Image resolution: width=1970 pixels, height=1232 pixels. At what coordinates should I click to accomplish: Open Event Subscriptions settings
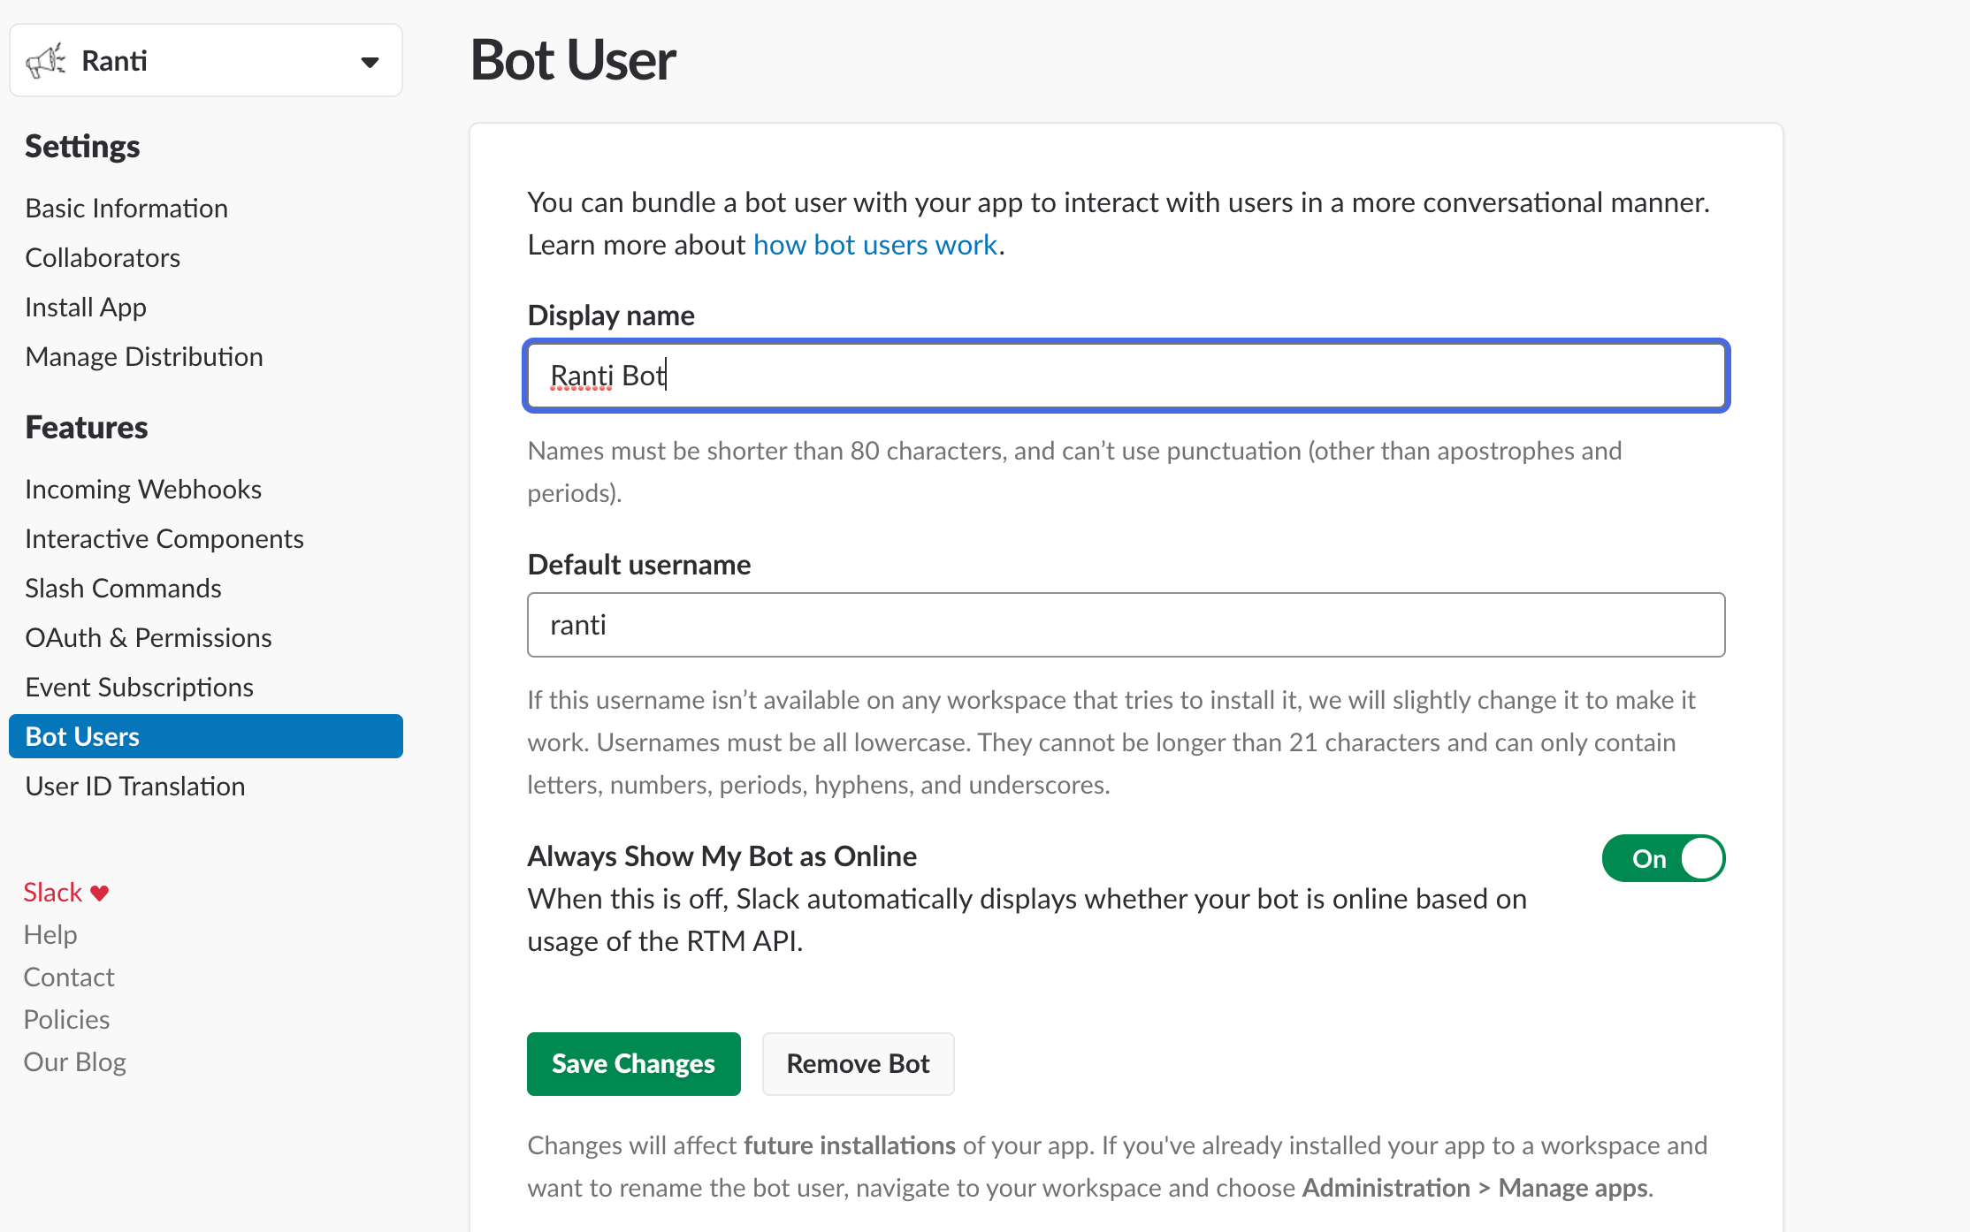[x=139, y=687]
